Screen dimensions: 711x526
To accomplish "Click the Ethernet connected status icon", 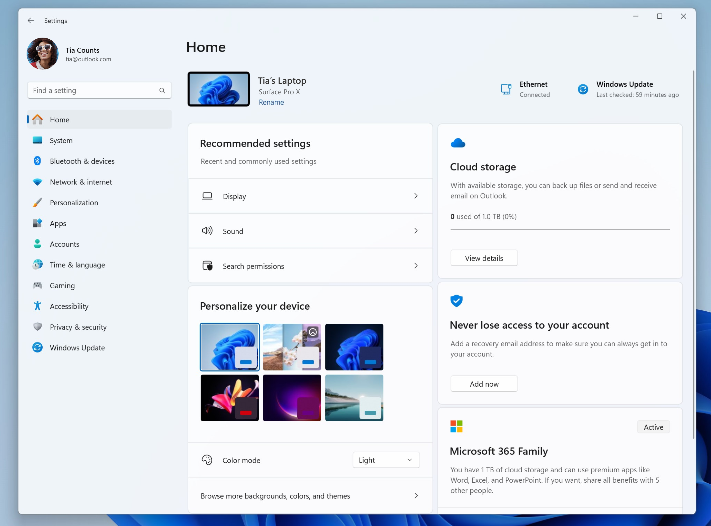I will (x=505, y=89).
